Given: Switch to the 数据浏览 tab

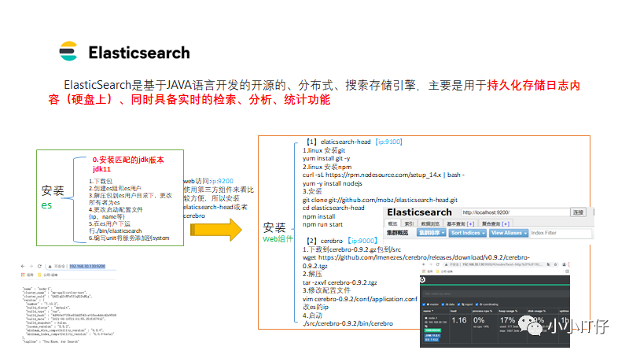Looking at the screenshot, I should (x=430, y=223).
